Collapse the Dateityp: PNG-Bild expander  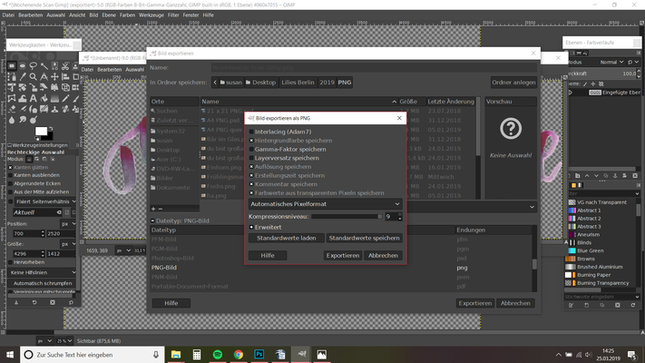[x=153, y=220]
